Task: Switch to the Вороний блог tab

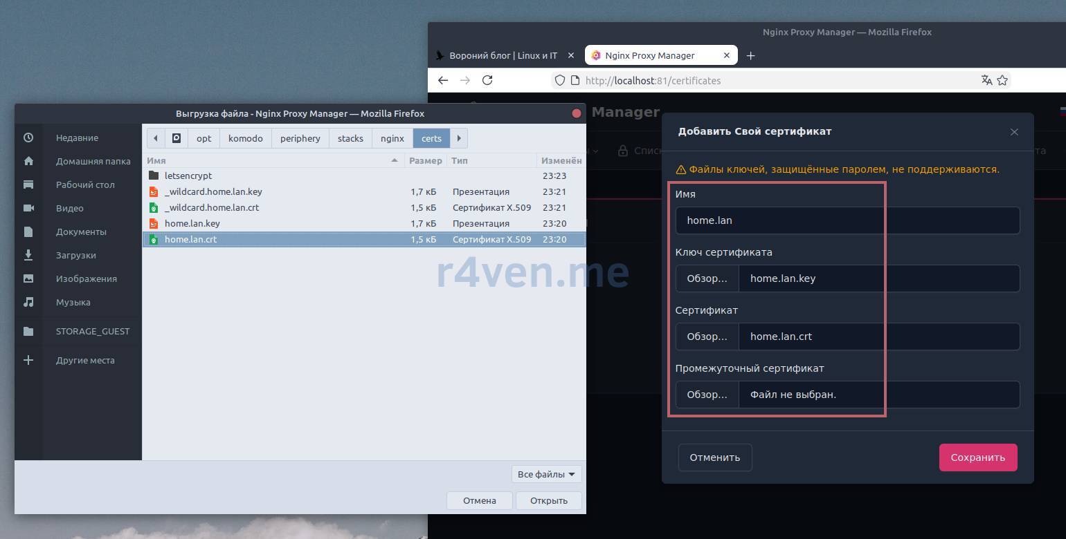Action: click(504, 55)
